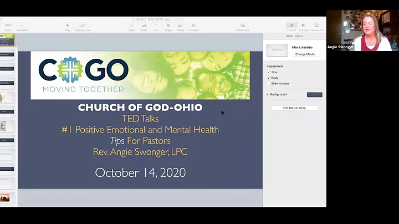This screenshot has width=399, height=224.
Task: Switch to the Format inspector
Action: coord(291,25)
